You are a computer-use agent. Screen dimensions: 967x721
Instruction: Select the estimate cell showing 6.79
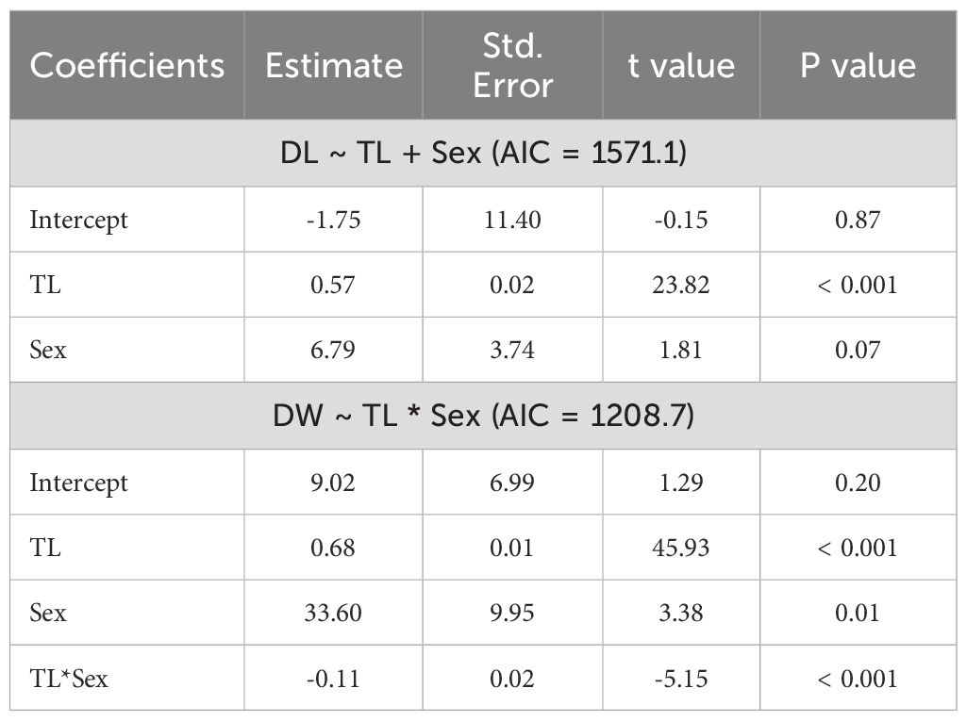click(334, 350)
